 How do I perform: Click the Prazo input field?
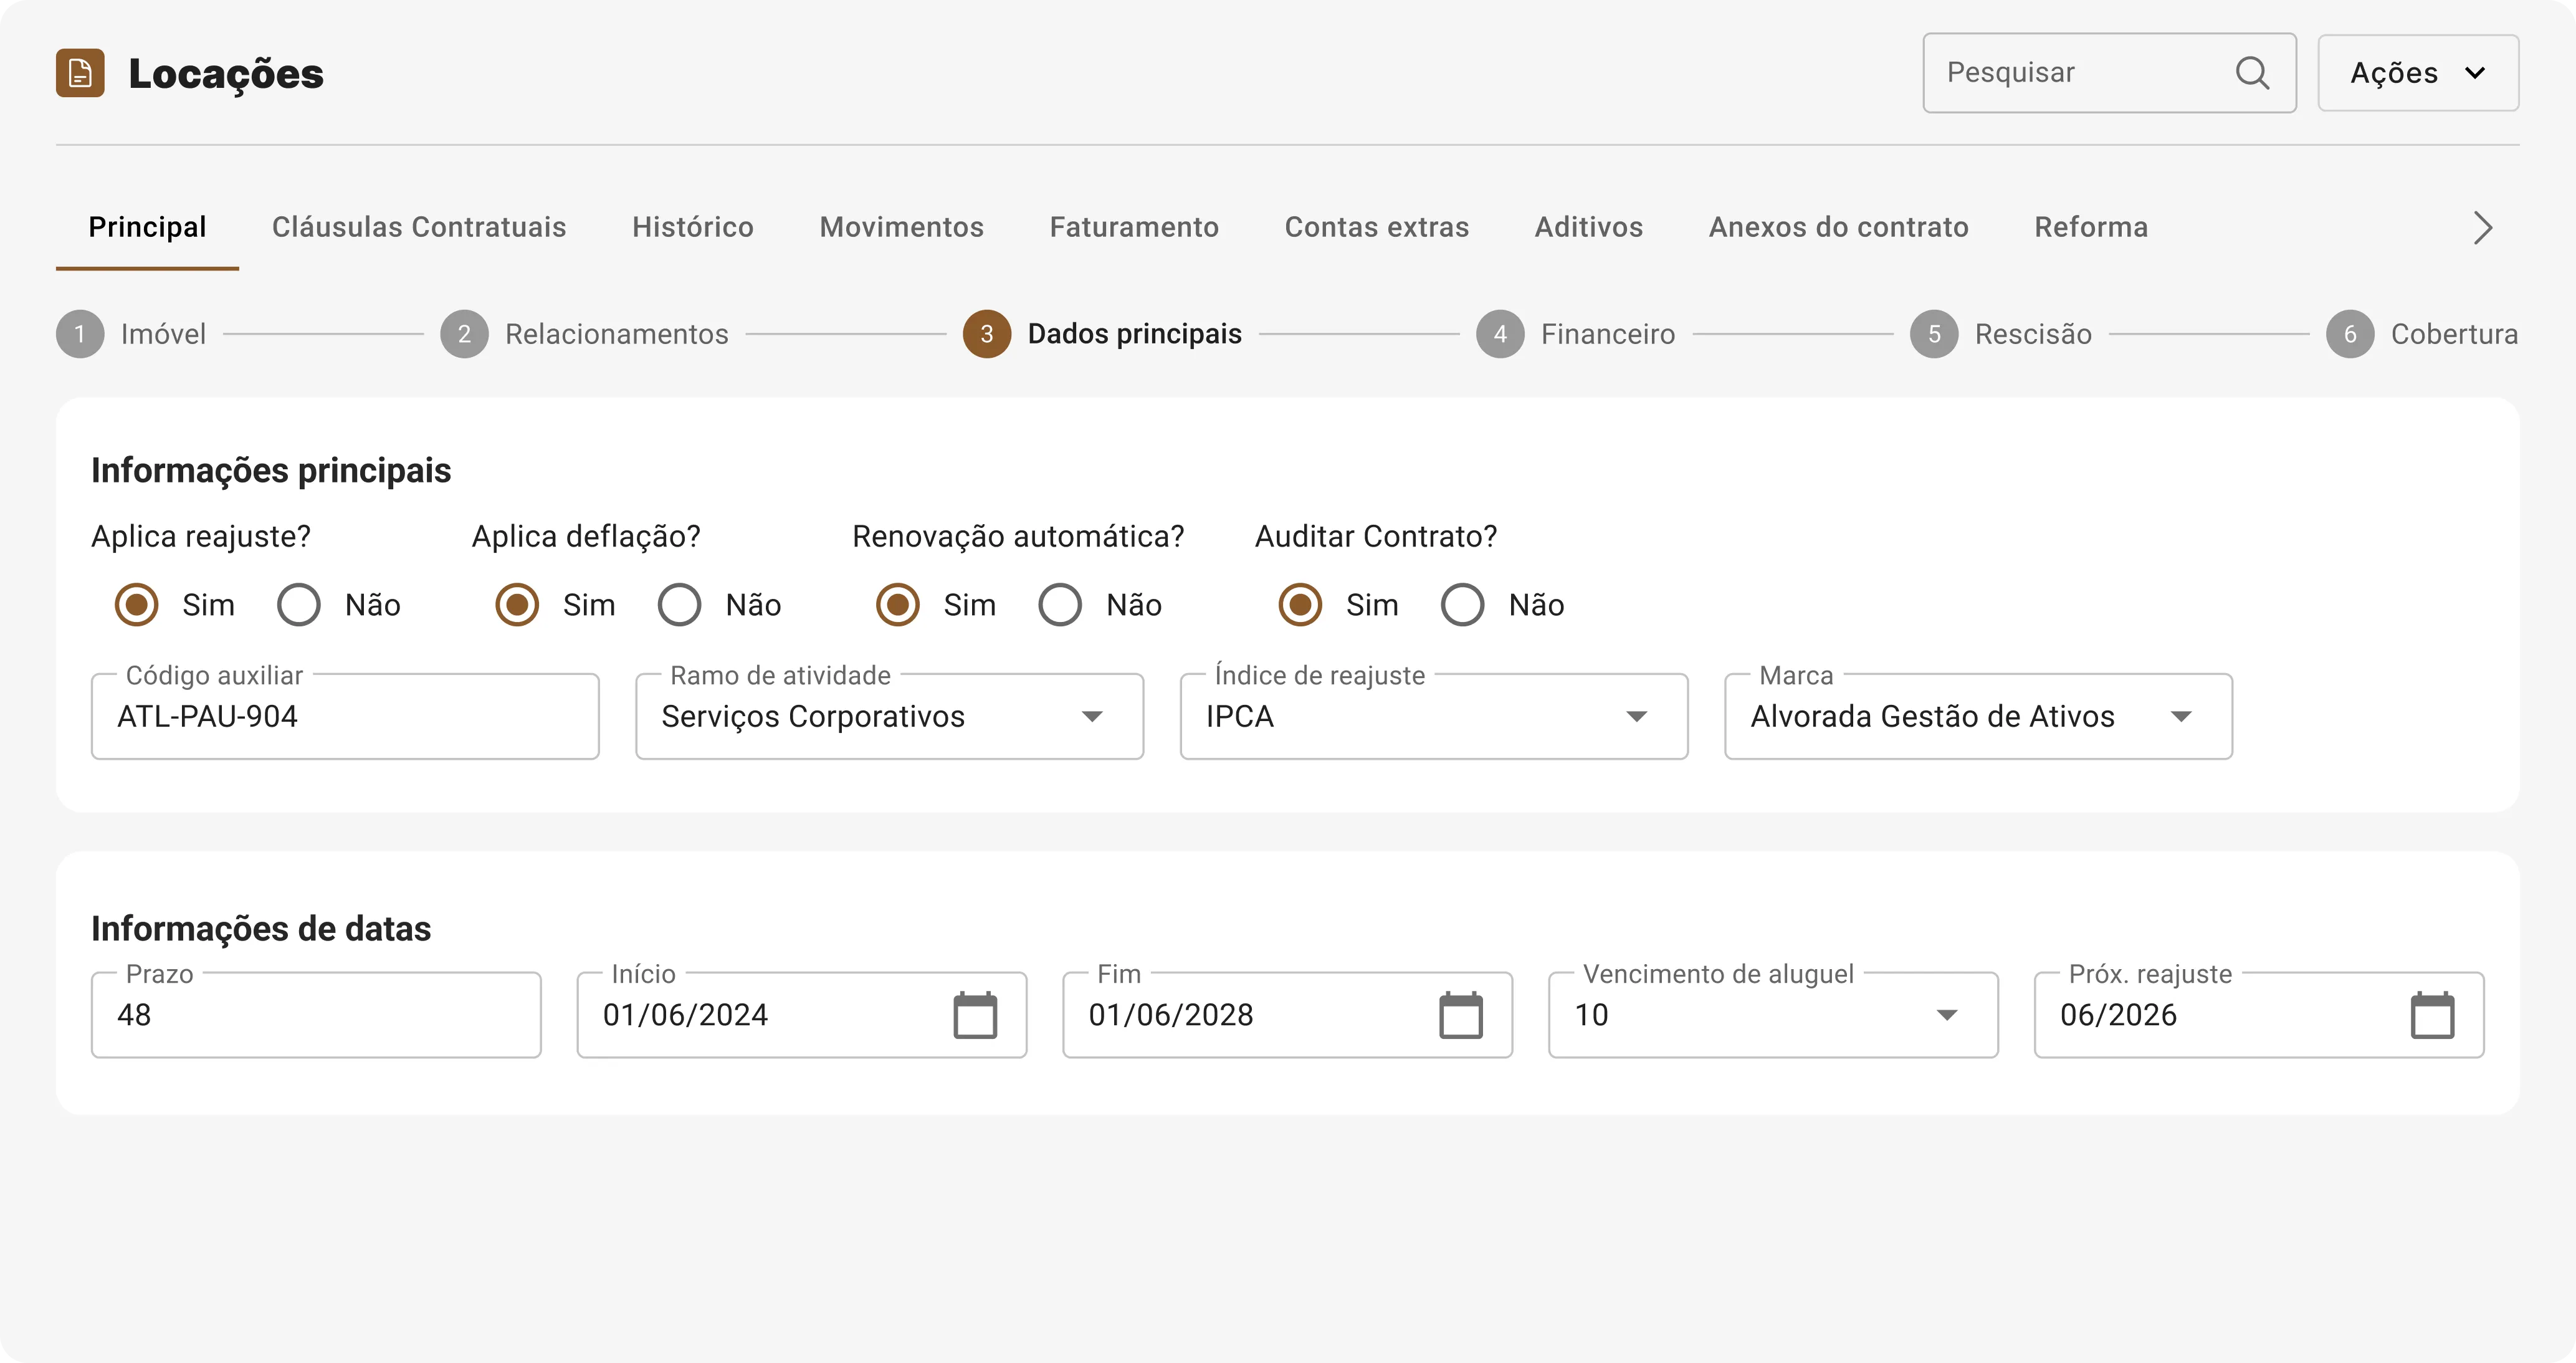pos(316,1015)
